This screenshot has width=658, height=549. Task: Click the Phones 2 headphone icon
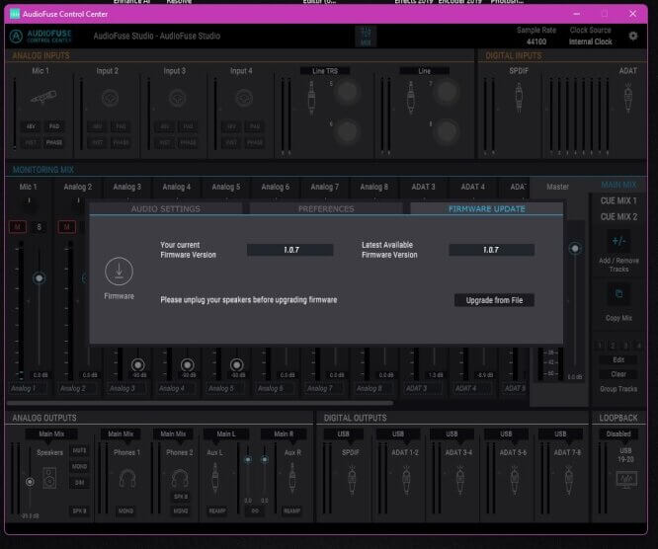point(180,478)
